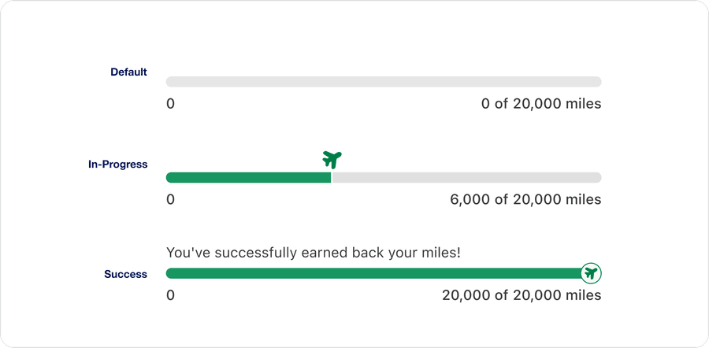Click the left start of the Success bar

[x=171, y=273]
